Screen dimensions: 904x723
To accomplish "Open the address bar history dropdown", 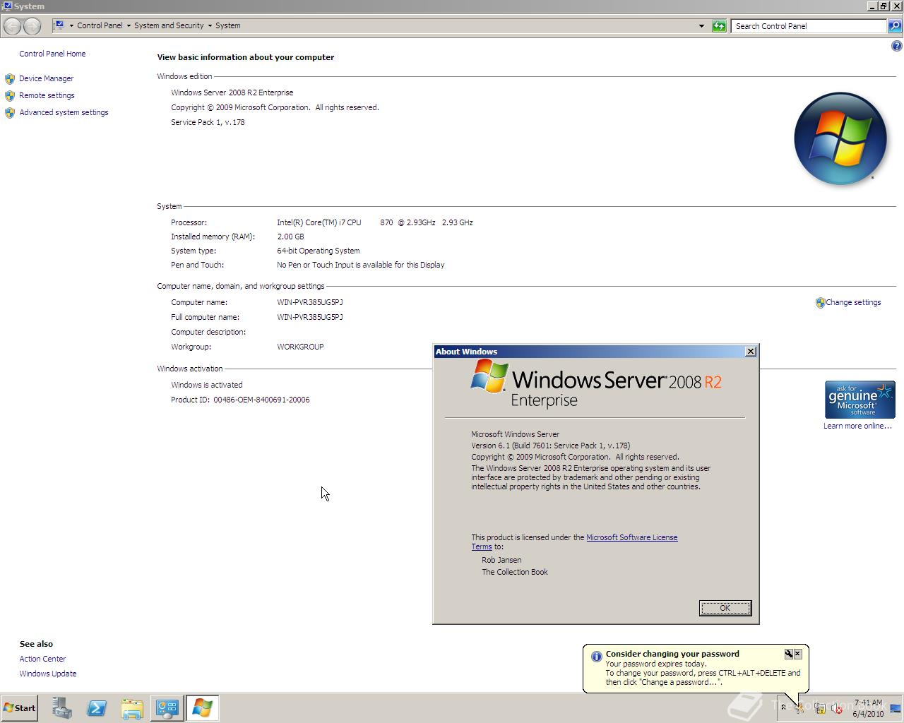I will [x=701, y=26].
